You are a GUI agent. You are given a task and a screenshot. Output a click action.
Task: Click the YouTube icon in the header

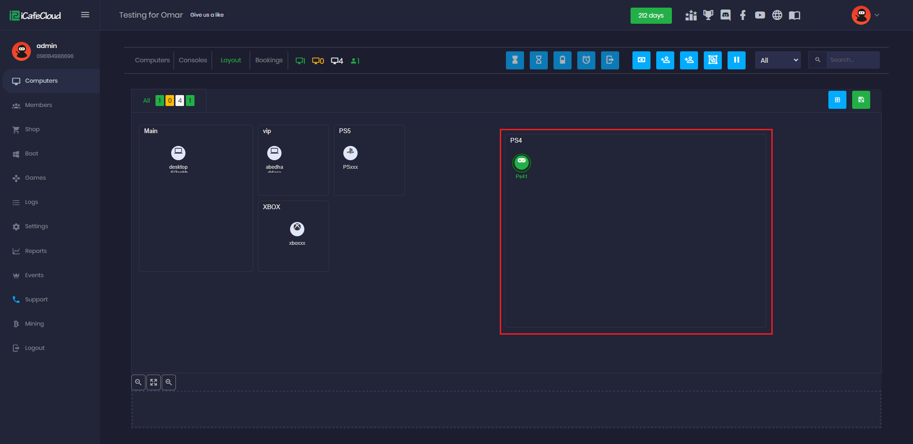760,15
